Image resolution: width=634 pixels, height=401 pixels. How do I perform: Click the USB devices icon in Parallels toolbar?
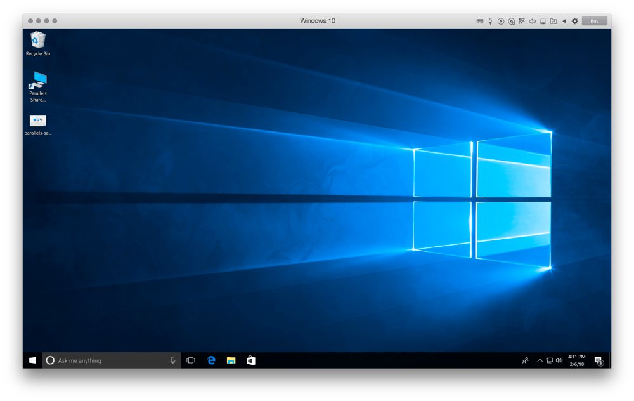pos(490,21)
